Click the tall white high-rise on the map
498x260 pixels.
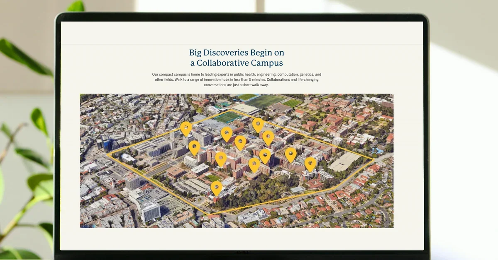click(x=151, y=211)
